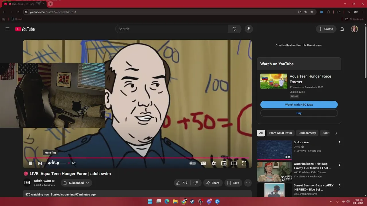Open options for Sunset Summer Gaze video
Viewport: 367px width, 206px height.
[x=339, y=186]
